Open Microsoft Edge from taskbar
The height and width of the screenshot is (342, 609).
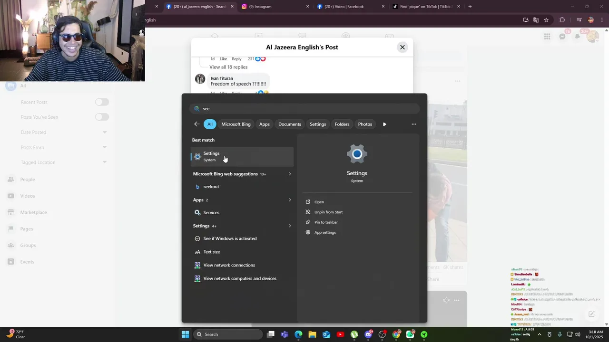(298, 334)
